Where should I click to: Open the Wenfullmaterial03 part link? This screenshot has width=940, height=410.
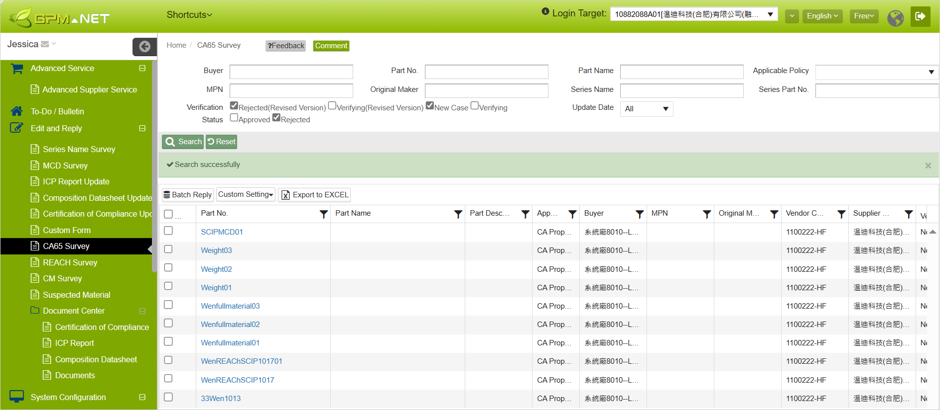[x=230, y=306]
